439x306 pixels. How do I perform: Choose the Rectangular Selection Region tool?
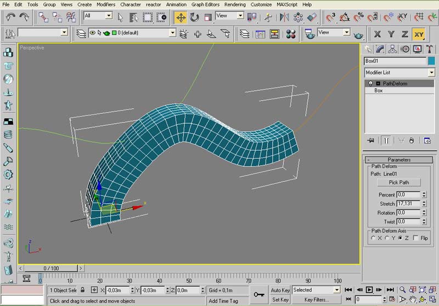148,18
